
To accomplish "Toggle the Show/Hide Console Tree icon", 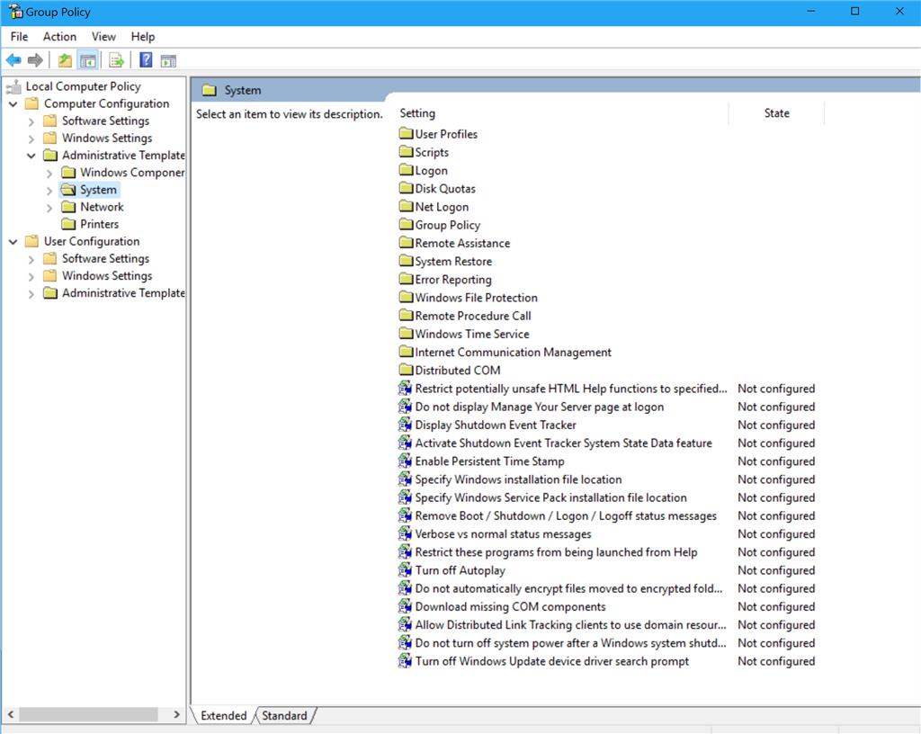I will (88, 60).
